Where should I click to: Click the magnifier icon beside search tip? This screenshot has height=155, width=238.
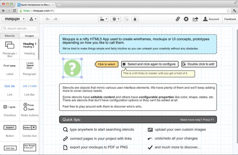(65, 129)
